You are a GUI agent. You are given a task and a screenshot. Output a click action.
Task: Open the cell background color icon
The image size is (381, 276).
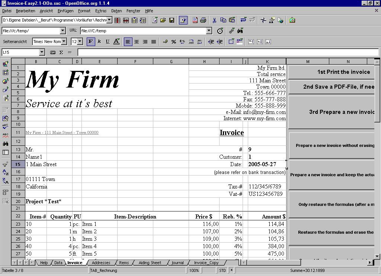(240, 42)
